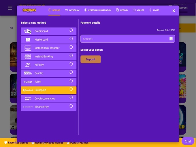The width and height of the screenshot is (196, 147).
Task: Select the Credit Card radio button
Action: 71,30
